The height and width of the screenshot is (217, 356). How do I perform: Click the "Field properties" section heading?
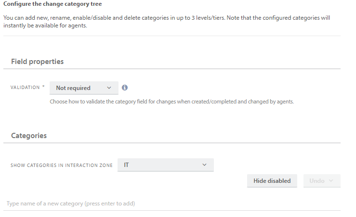point(37,62)
